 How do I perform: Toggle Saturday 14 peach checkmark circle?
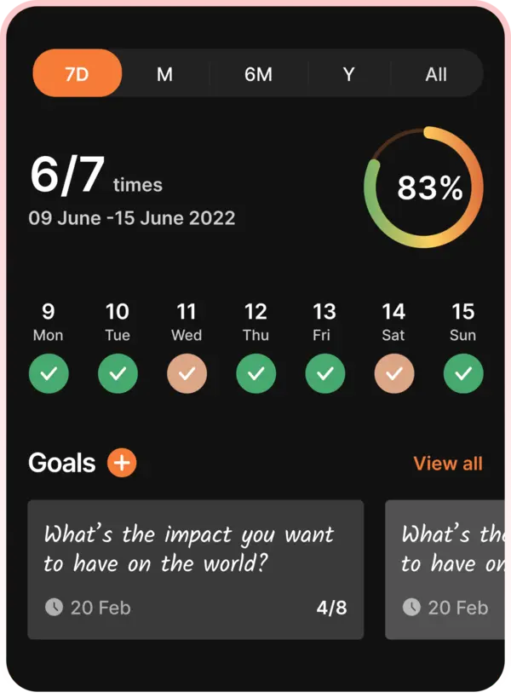[x=393, y=373]
